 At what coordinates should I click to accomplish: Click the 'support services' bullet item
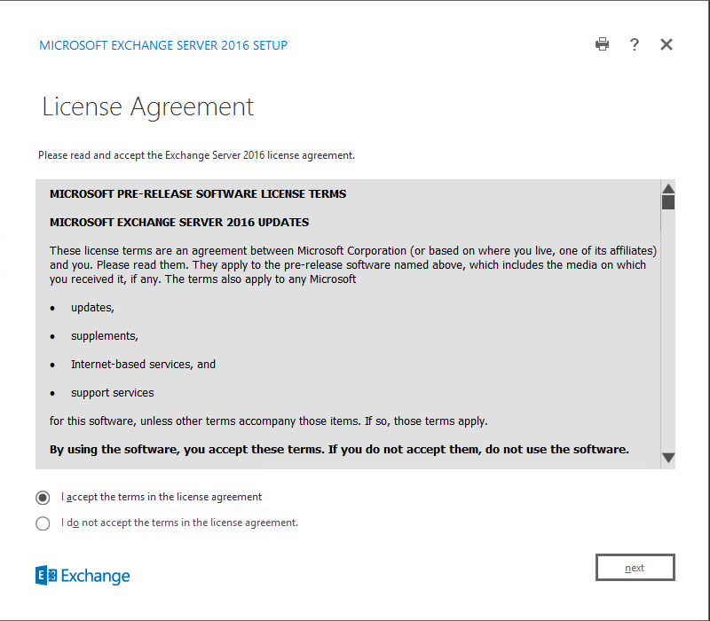pyautogui.click(x=113, y=393)
